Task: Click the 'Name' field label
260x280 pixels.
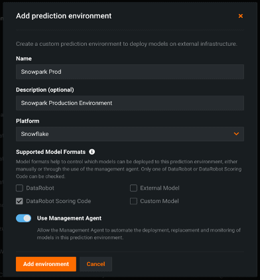Action: [x=24, y=58]
